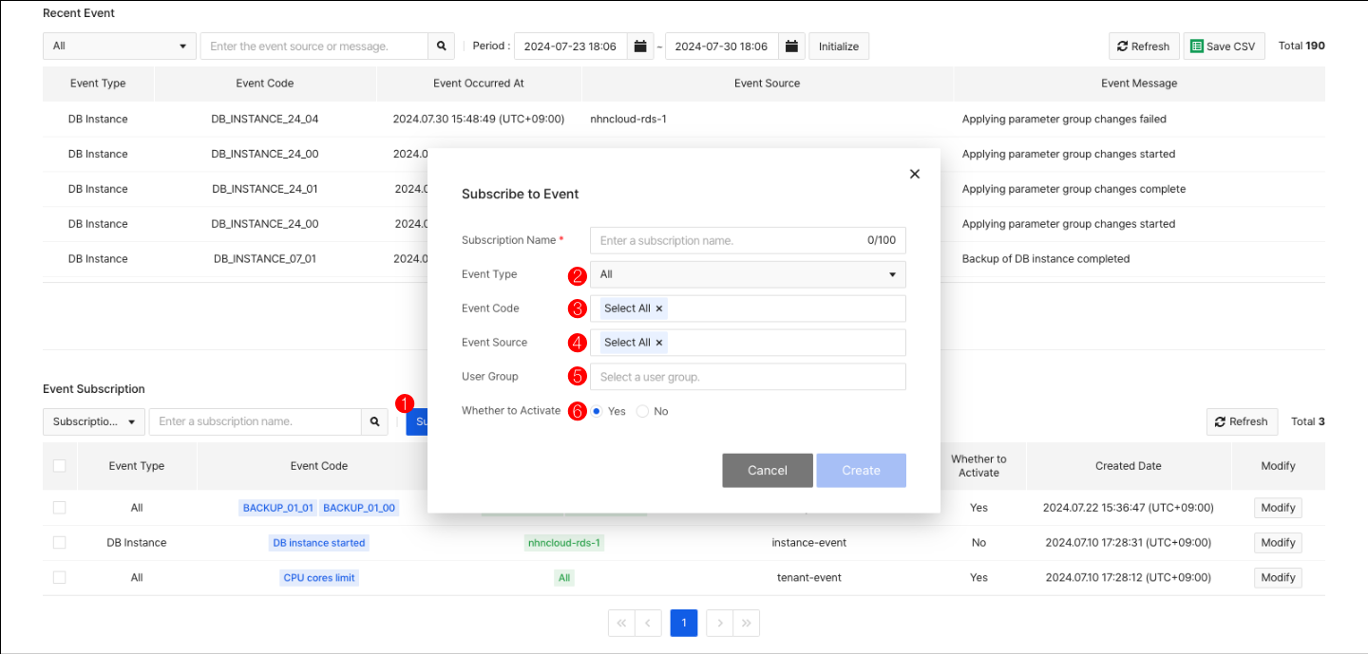Select No for Whether to Activate
This screenshot has width=1368, height=654.
[x=642, y=411]
